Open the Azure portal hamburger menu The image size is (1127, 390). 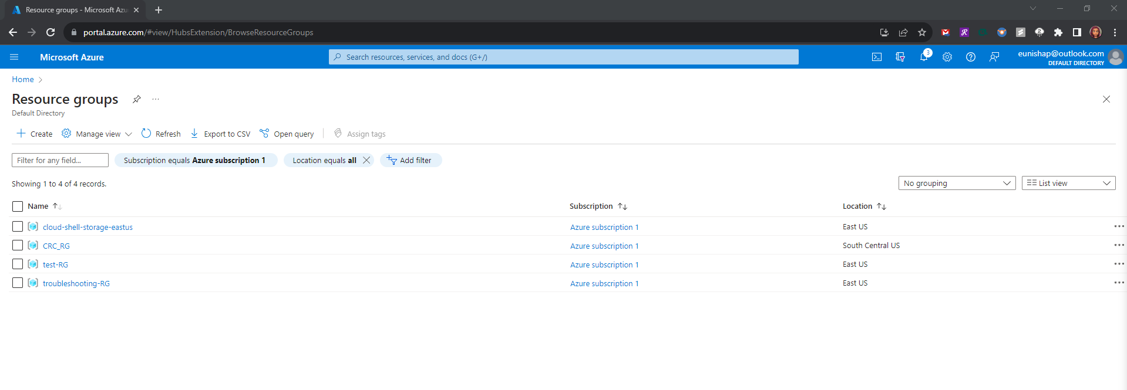coord(14,57)
